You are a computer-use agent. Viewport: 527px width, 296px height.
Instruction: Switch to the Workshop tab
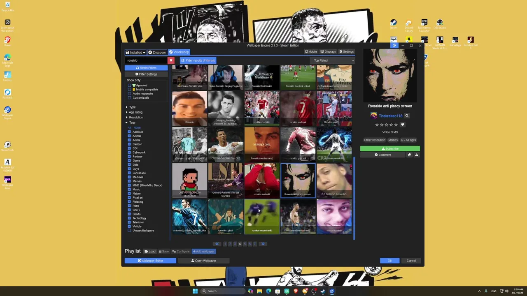click(x=179, y=52)
